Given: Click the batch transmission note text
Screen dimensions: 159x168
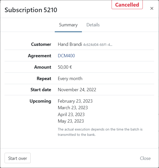Looking at the screenshot, I should coord(100,132).
